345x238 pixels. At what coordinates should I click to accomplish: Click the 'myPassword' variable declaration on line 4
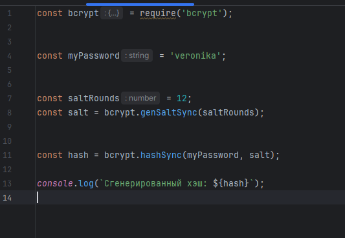93,56
